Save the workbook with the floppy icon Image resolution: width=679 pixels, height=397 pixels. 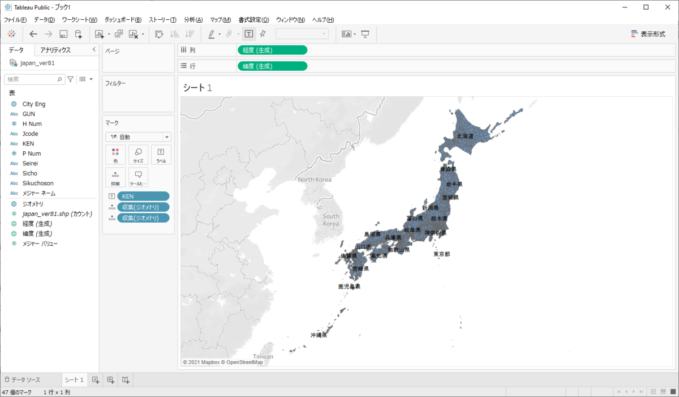[x=63, y=34]
